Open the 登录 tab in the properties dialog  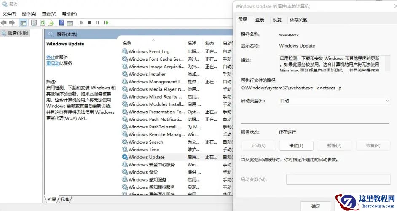[260, 20]
